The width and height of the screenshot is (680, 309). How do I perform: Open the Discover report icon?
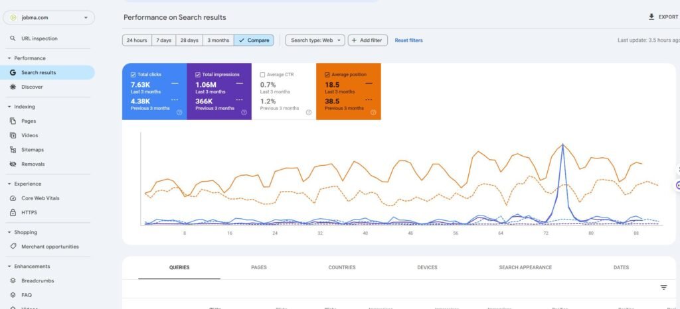(13, 87)
